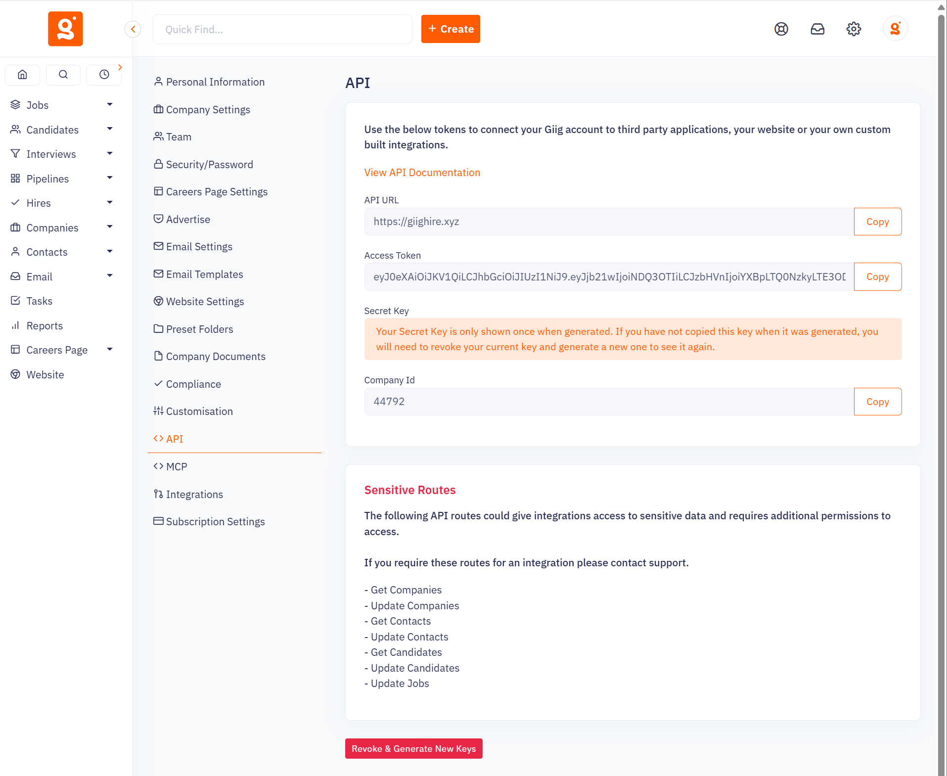Expand the Hires menu arrow
Viewport: 947px width, 776px height.
110,202
